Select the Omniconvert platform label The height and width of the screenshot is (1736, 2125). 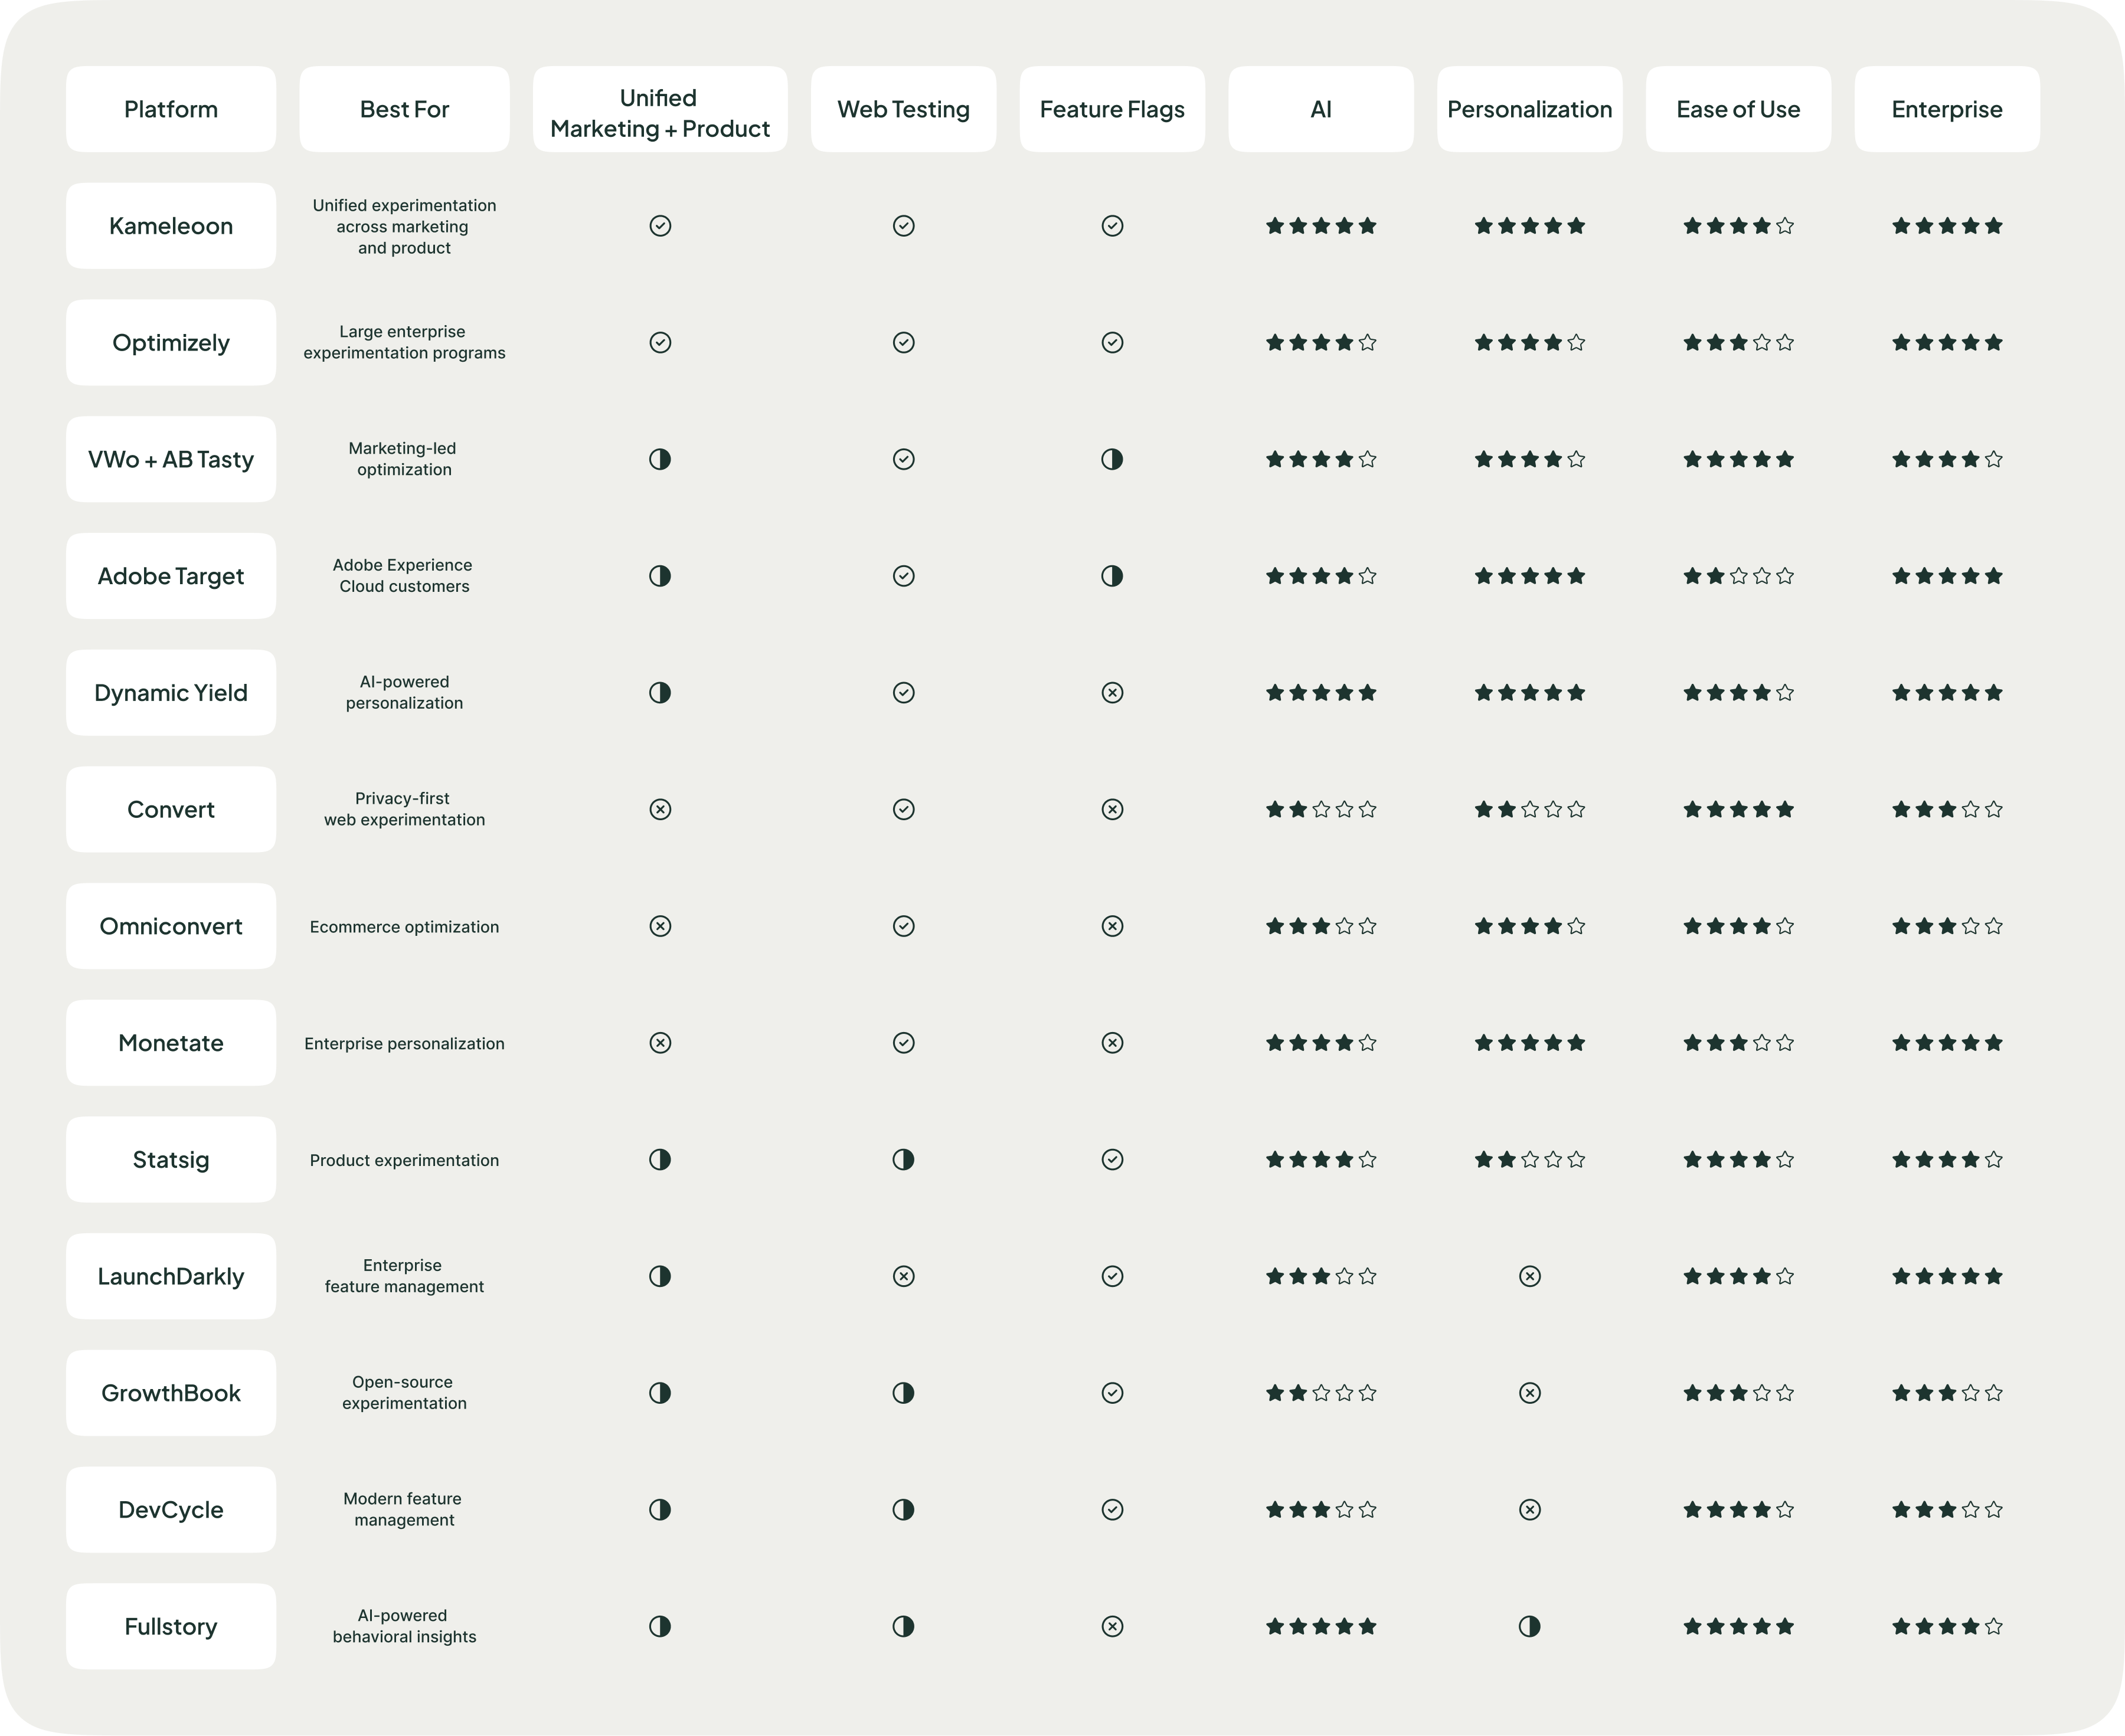(x=171, y=926)
